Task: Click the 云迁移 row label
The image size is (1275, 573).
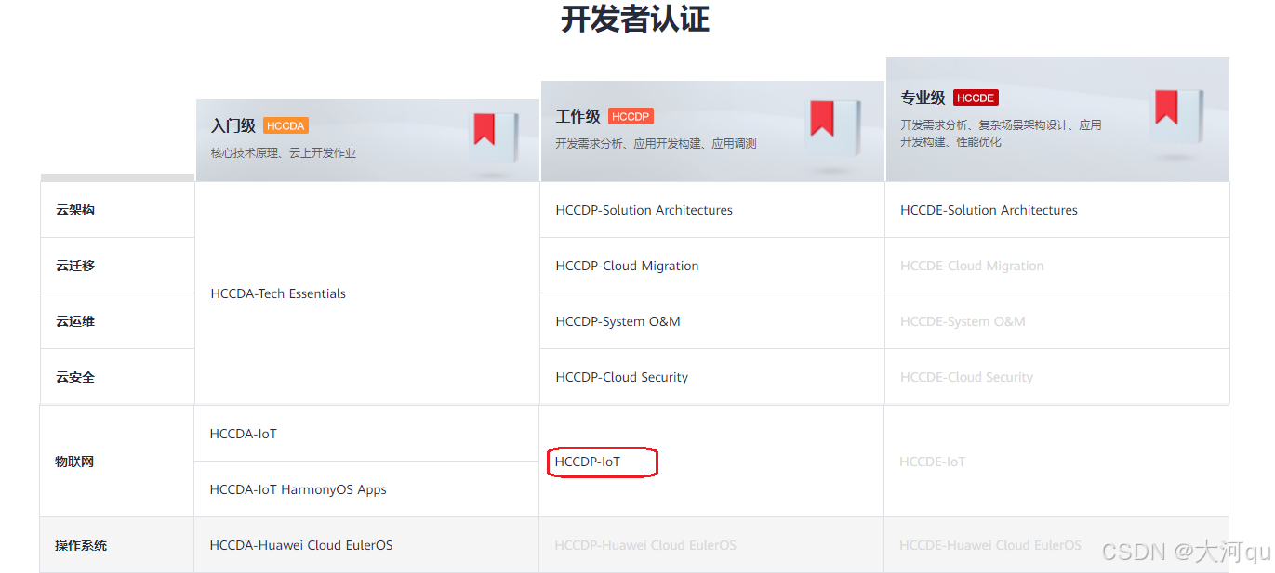Action: click(x=75, y=266)
